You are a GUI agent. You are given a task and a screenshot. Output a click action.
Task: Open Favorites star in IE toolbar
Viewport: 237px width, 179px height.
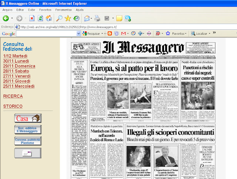click(68, 18)
